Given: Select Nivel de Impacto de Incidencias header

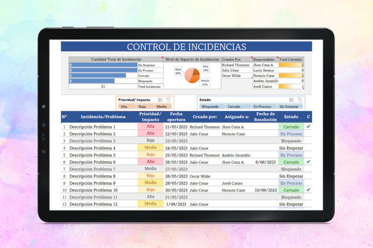Looking at the screenshot, I should click(192, 60).
